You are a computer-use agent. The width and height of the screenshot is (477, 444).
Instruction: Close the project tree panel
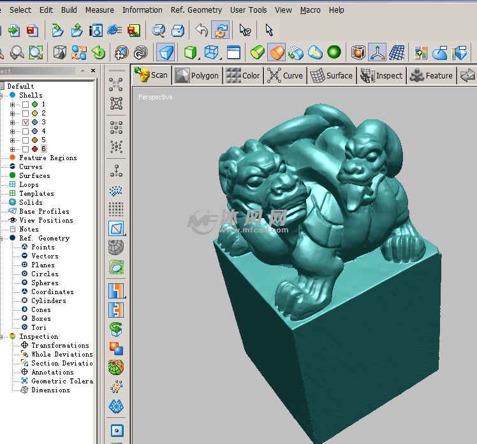[x=93, y=71]
